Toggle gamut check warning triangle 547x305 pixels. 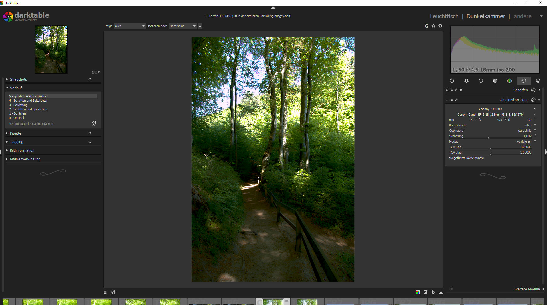click(x=441, y=292)
